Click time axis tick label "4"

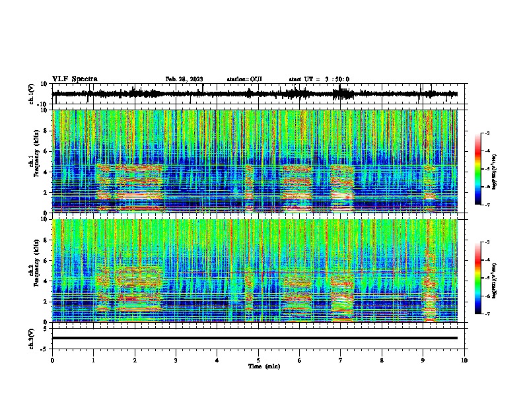[217, 360]
